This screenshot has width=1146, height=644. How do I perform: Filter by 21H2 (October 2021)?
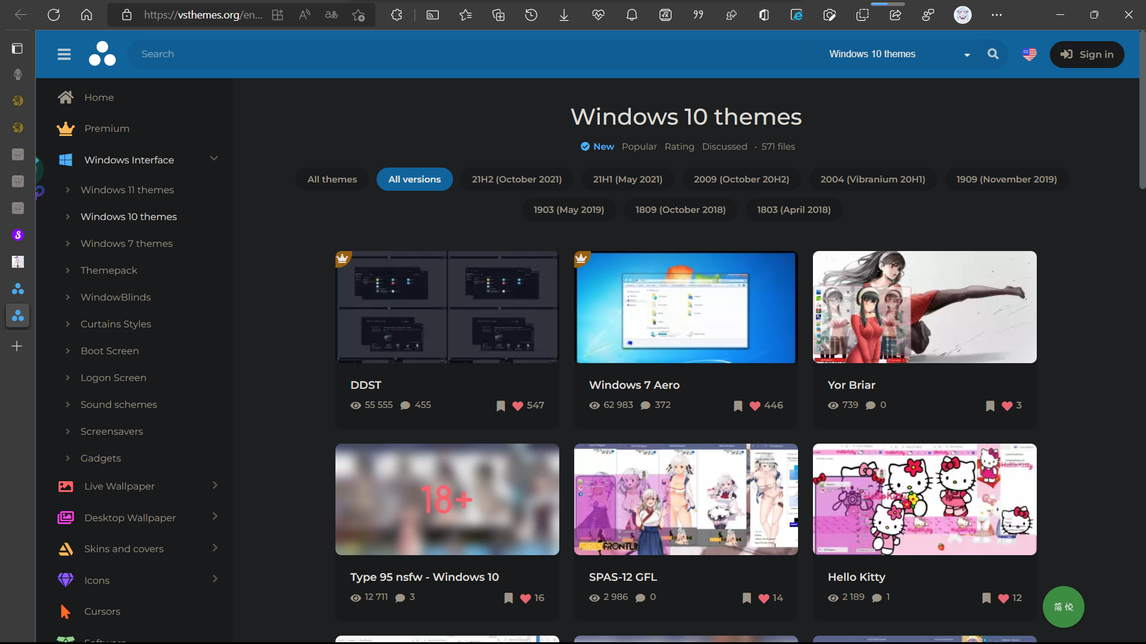pos(517,179)
